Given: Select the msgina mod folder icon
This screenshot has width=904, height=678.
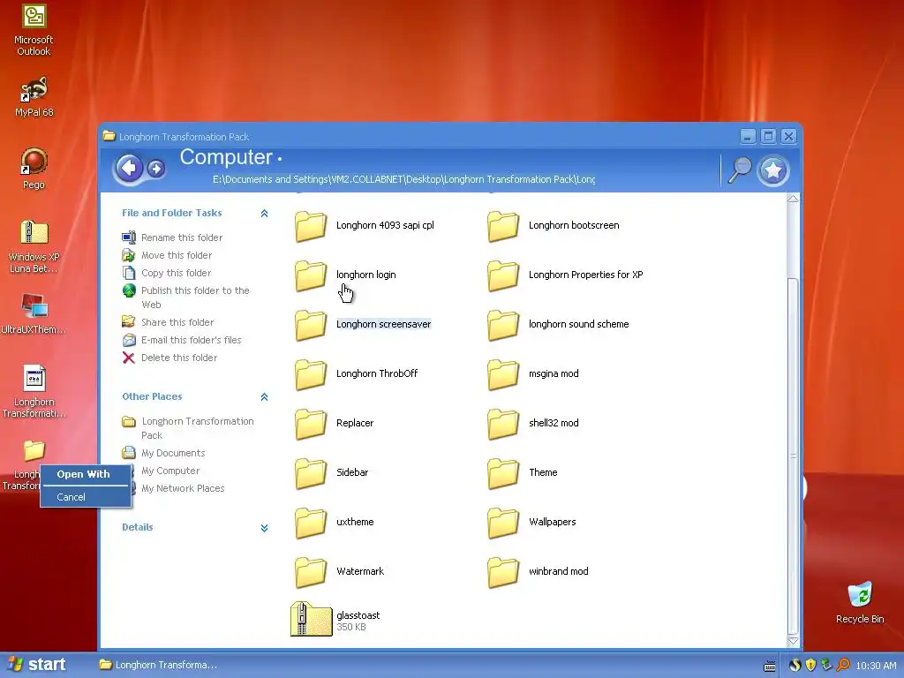Looking at the screenshot, I should [503, 374].
